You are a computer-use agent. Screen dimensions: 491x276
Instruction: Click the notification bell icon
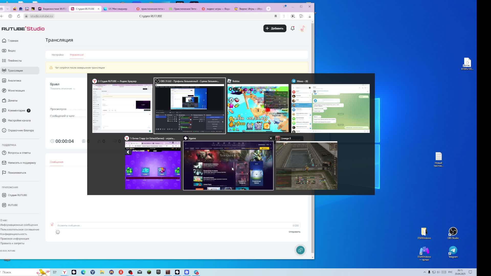(292, 28)
